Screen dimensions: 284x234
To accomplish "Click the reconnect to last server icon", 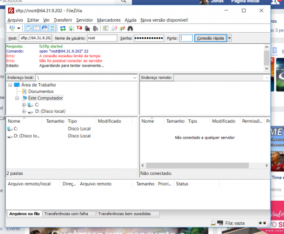I will pyautogui.click(x=95, y=28).
